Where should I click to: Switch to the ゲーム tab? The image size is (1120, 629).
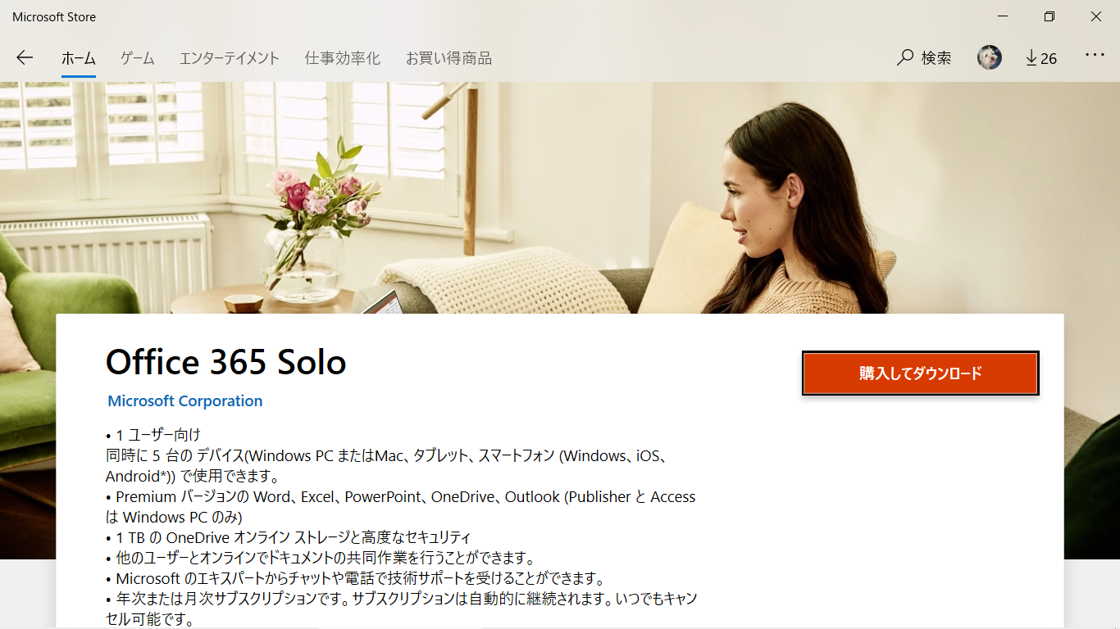[137, 58]
